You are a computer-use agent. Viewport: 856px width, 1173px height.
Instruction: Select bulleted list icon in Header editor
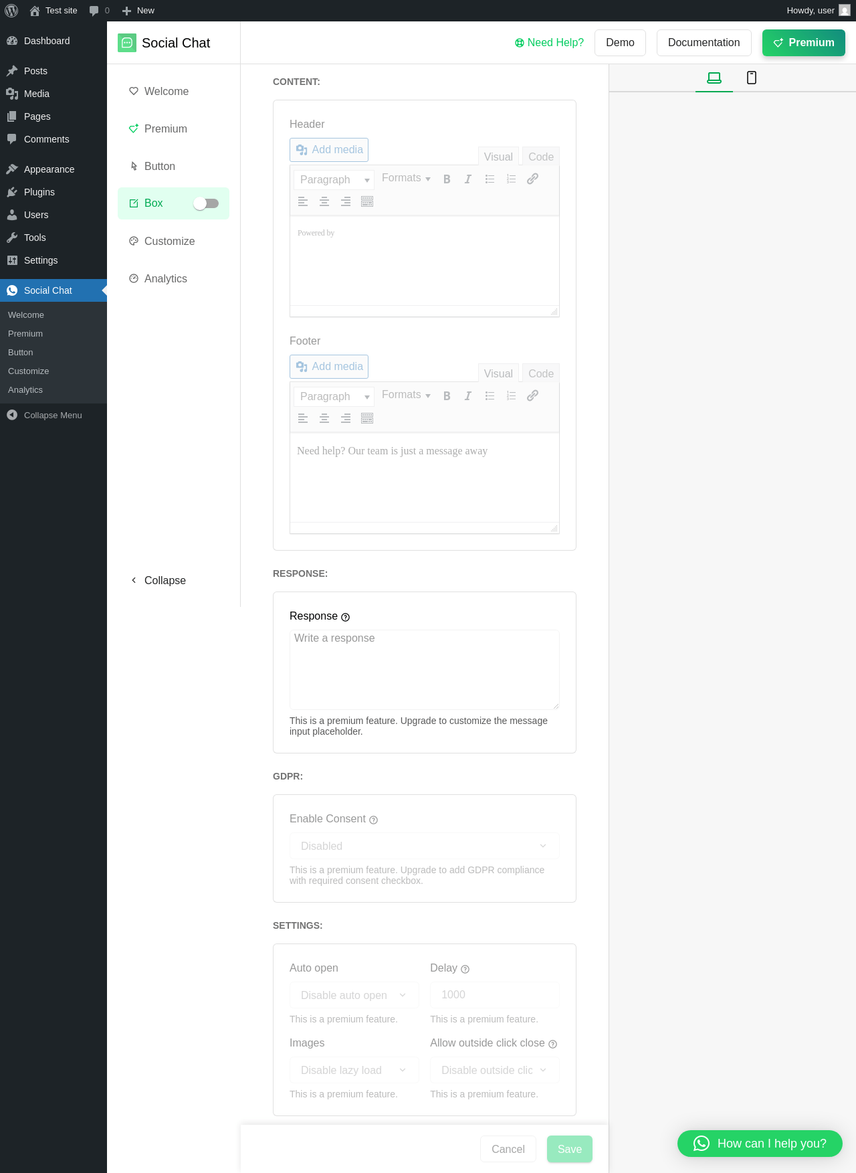[x=490, y=179]
